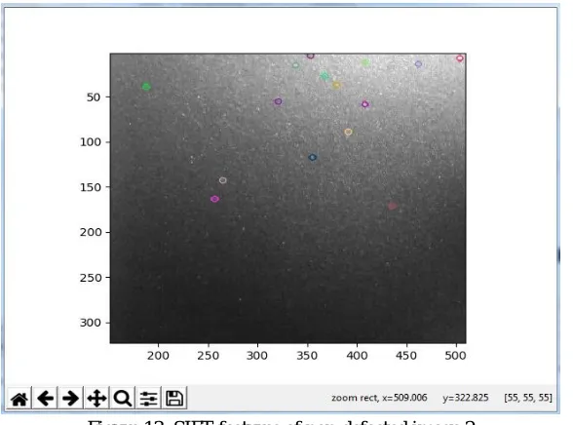573x425 pixels.
Task: Click the x-axis tick label 450
Action: [406, 356]
